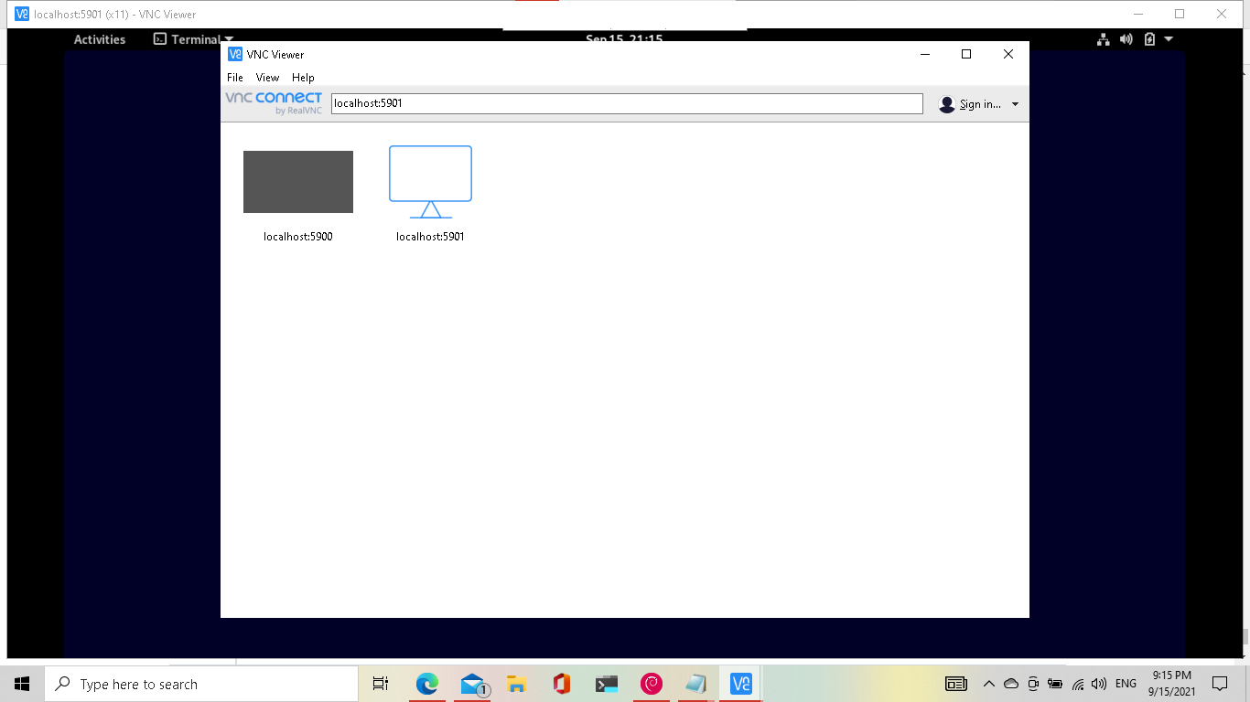Click the OneDrive cloud tray icon
The width and height of the screenshot is (1250, 702).
pyautogui.click(x=1009, y=683)
